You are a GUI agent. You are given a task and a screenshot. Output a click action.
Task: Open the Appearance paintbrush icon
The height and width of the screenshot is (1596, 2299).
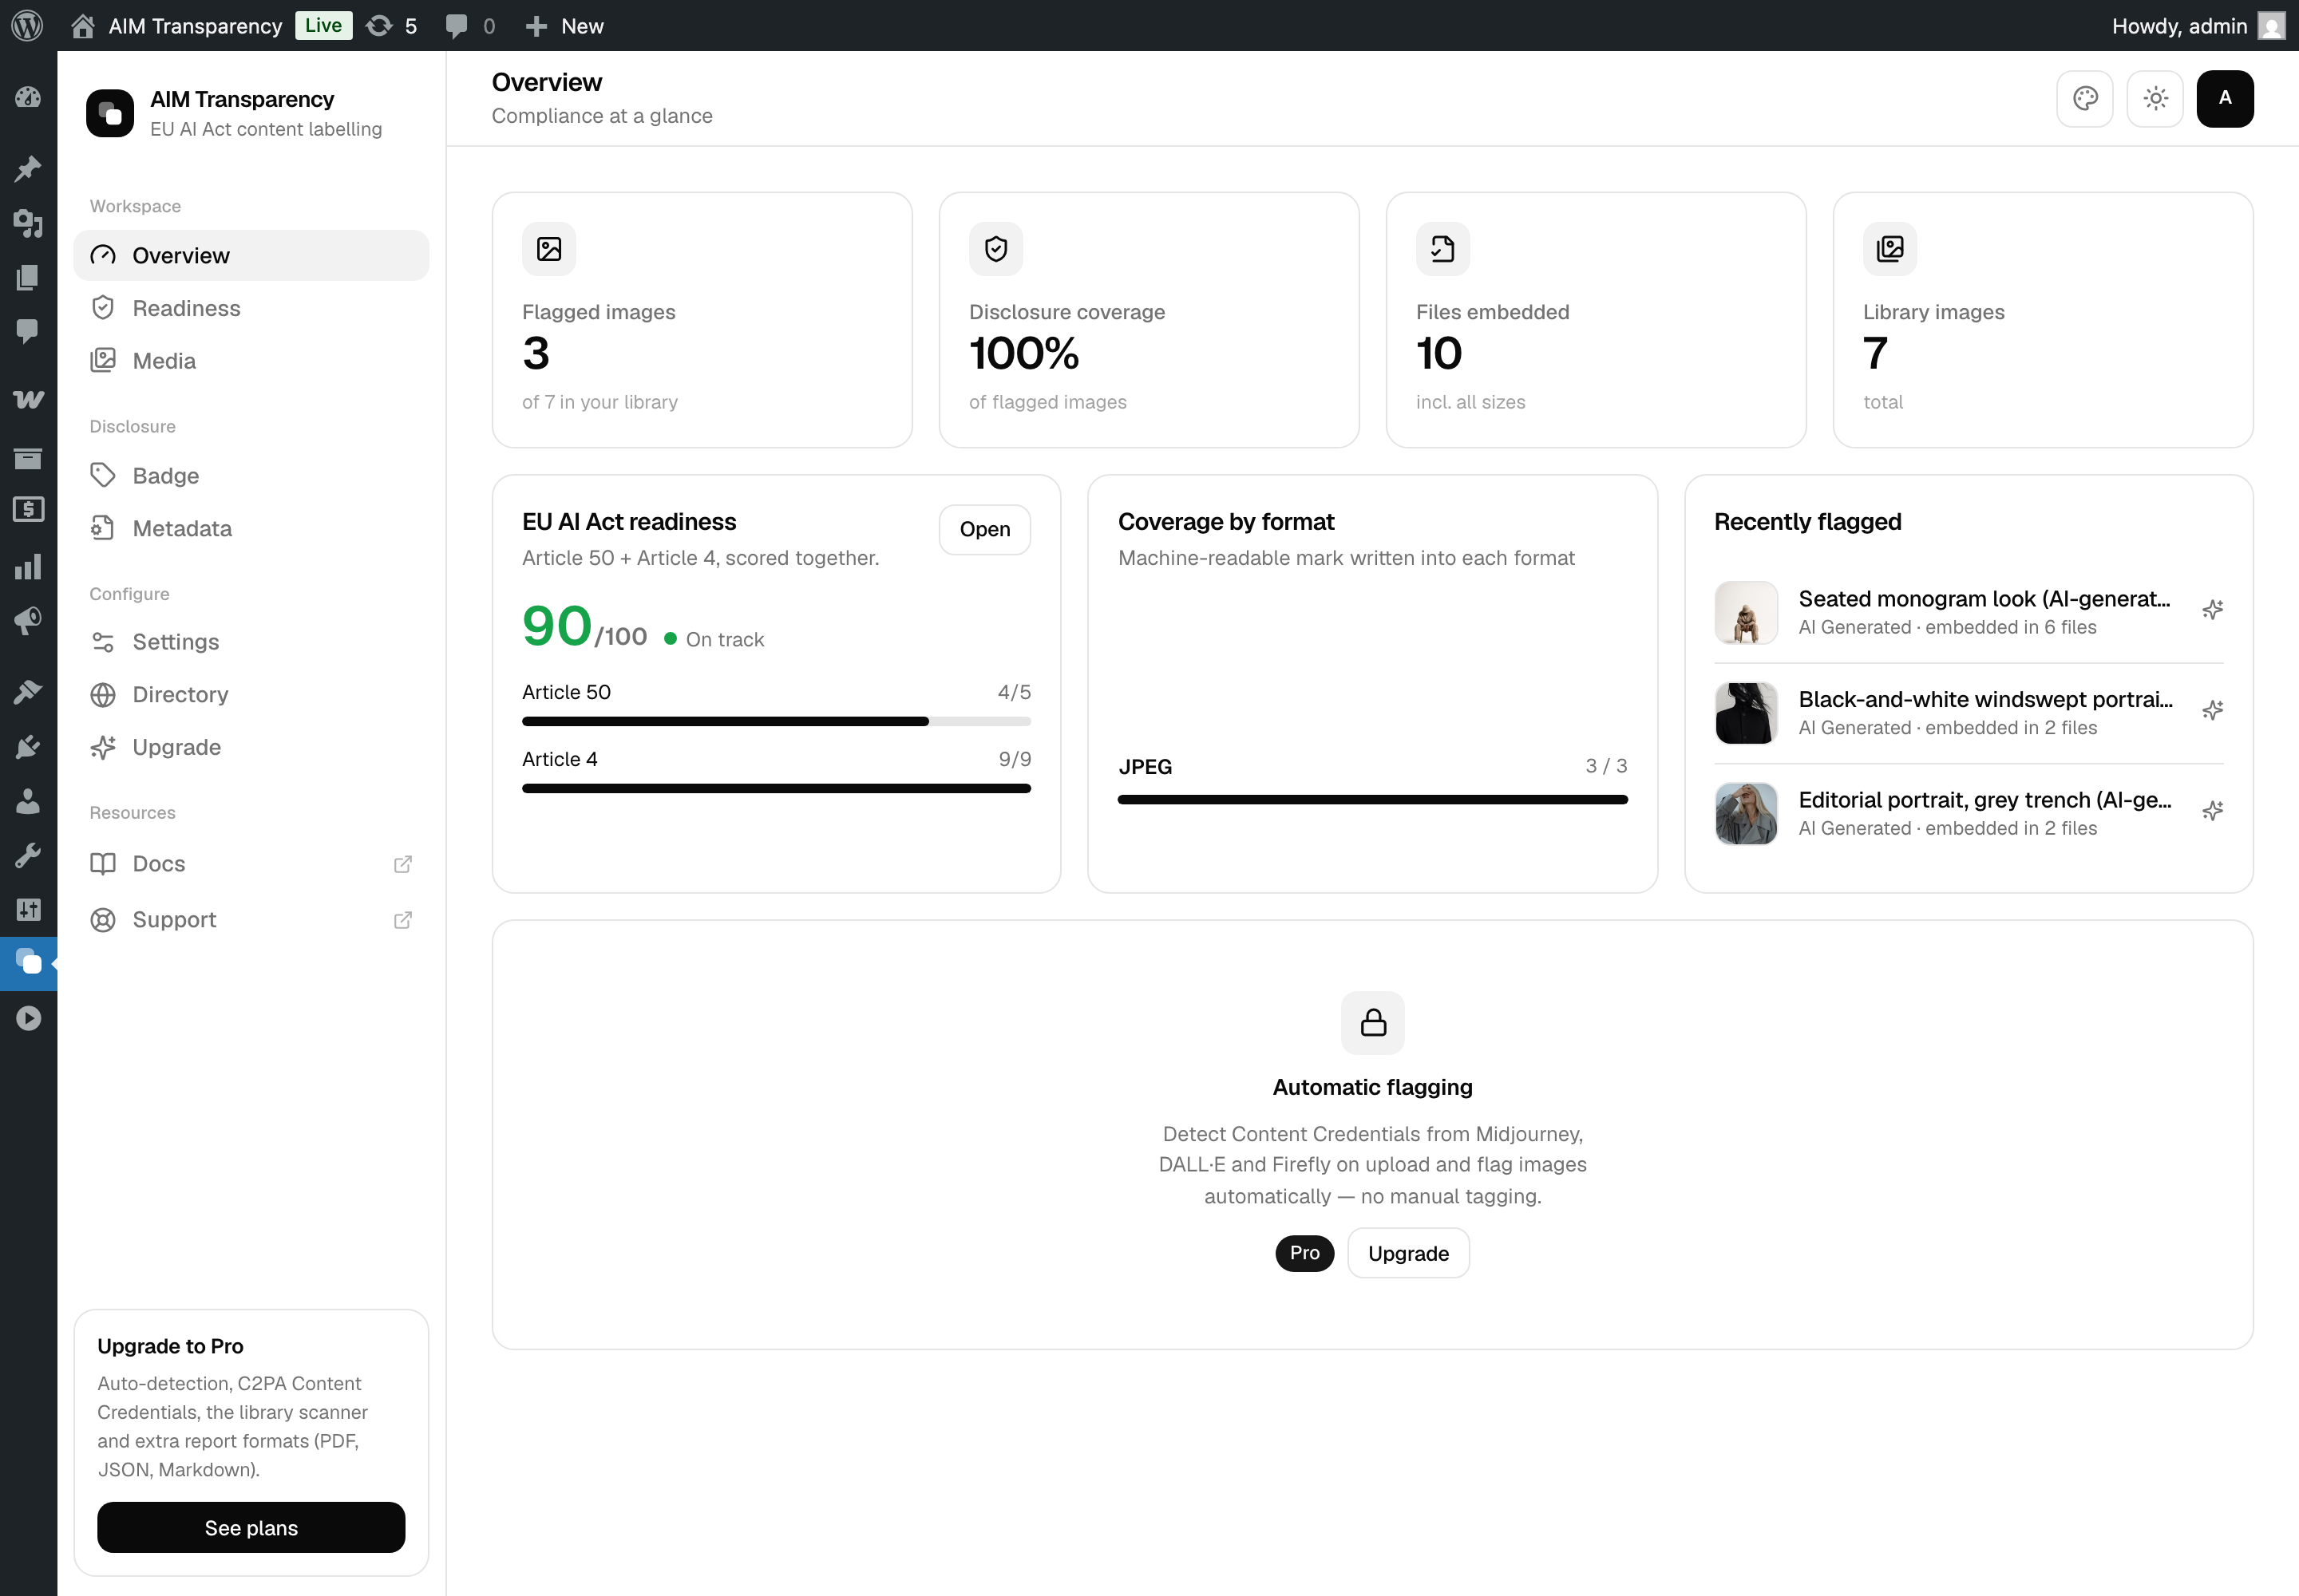tap(28, 691)
